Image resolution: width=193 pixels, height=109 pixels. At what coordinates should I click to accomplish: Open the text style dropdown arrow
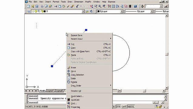click(161, 6)
